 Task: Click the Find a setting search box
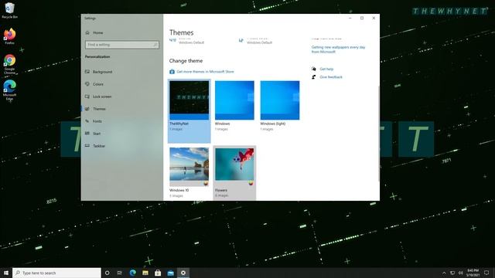click(x=122, y=45)
